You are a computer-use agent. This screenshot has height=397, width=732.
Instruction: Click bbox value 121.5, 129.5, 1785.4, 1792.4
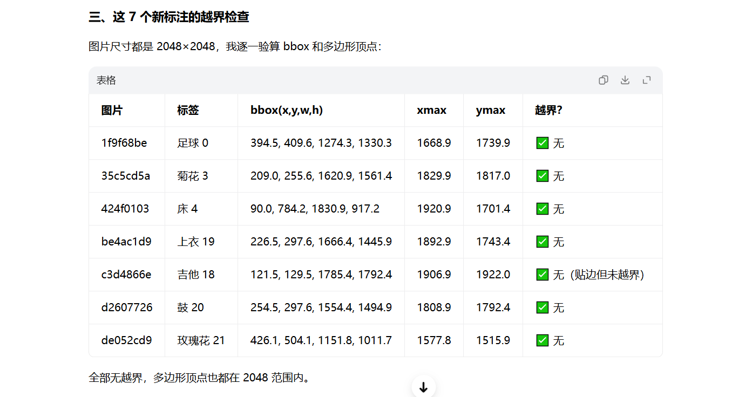point(321,275)
